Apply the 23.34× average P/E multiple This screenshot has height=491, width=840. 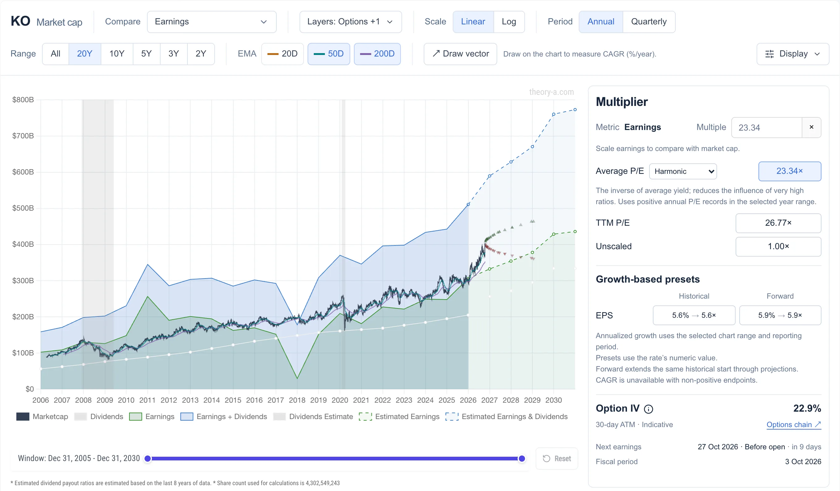[x=790, y=171]
